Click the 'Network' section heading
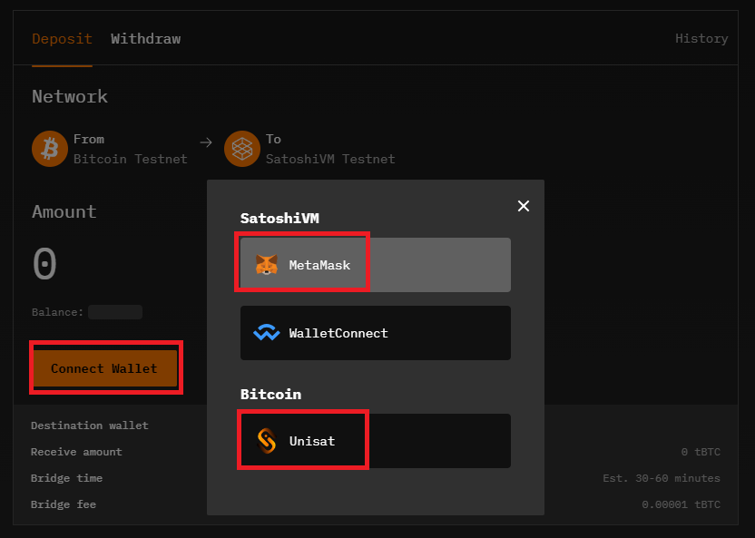Viewport: 755px width, 538px height. 70,96
